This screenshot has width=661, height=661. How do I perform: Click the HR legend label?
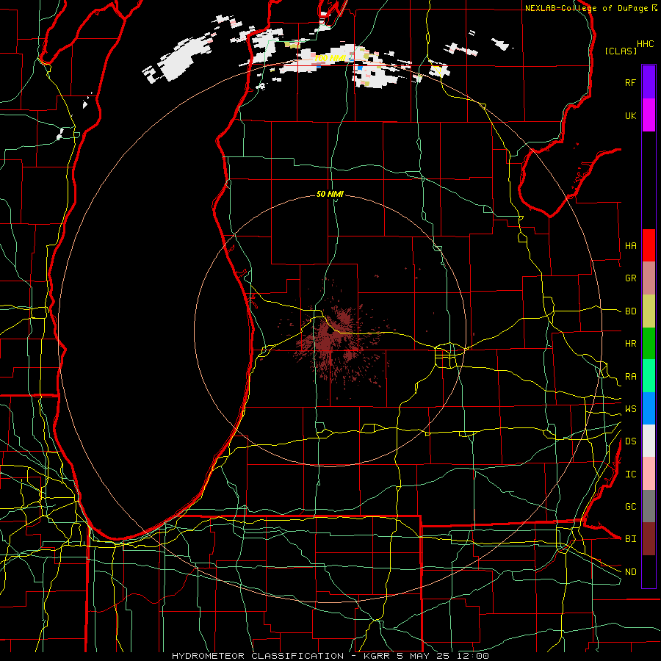point(630,344)
